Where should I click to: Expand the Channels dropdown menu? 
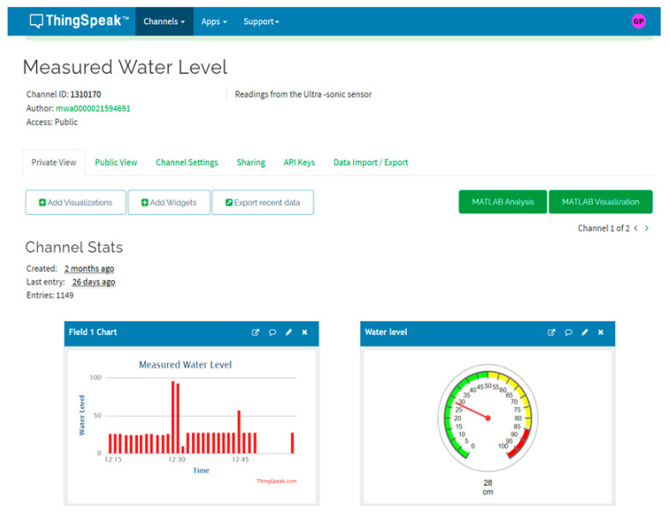[x=164, y=21]
